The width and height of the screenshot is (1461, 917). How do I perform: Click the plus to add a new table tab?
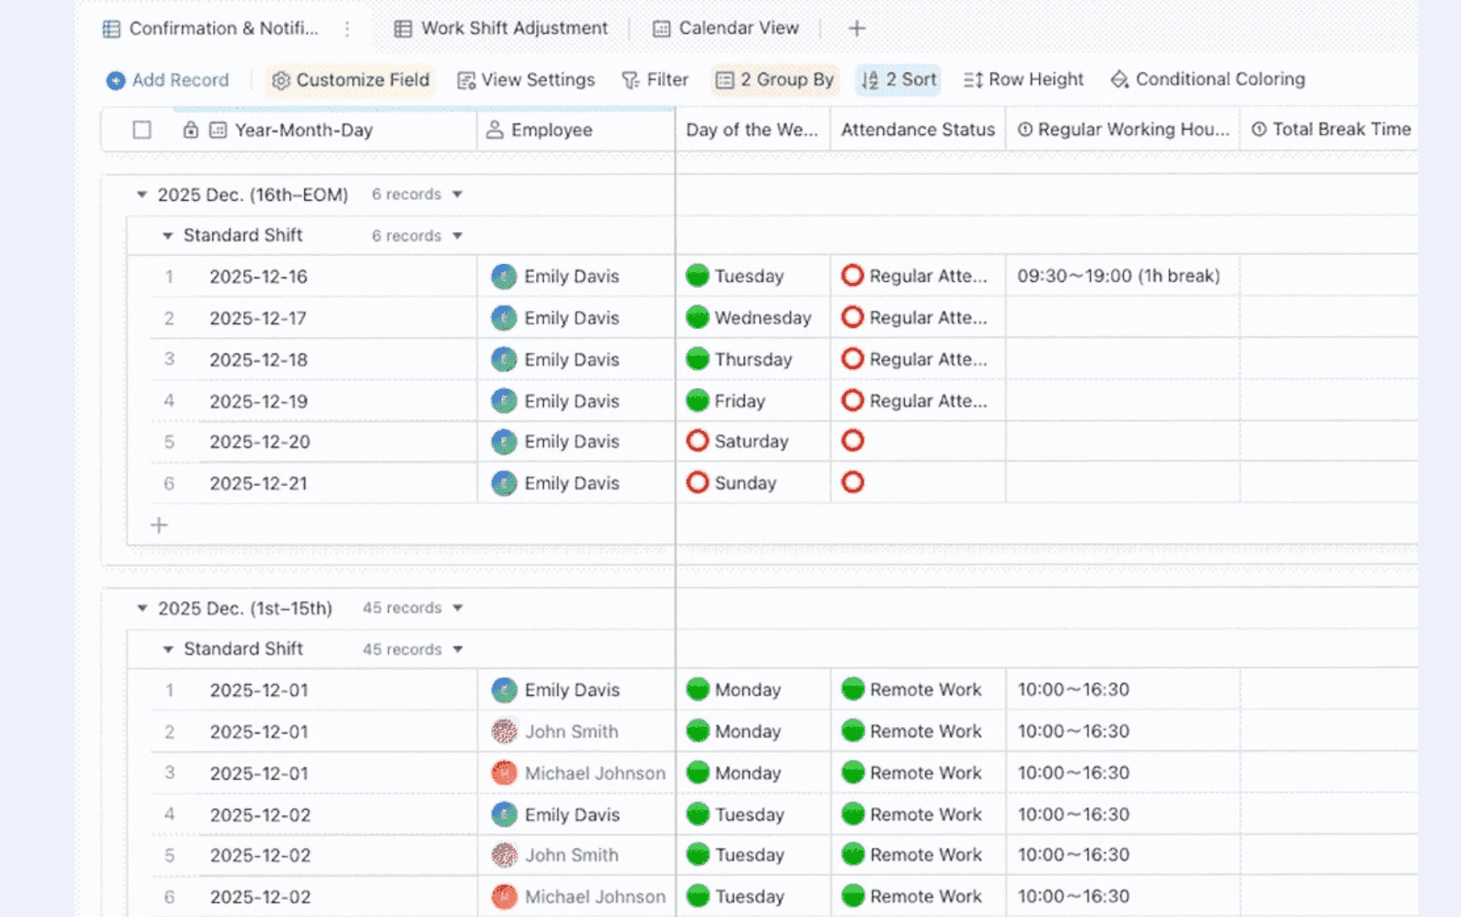tap(857, 27)
